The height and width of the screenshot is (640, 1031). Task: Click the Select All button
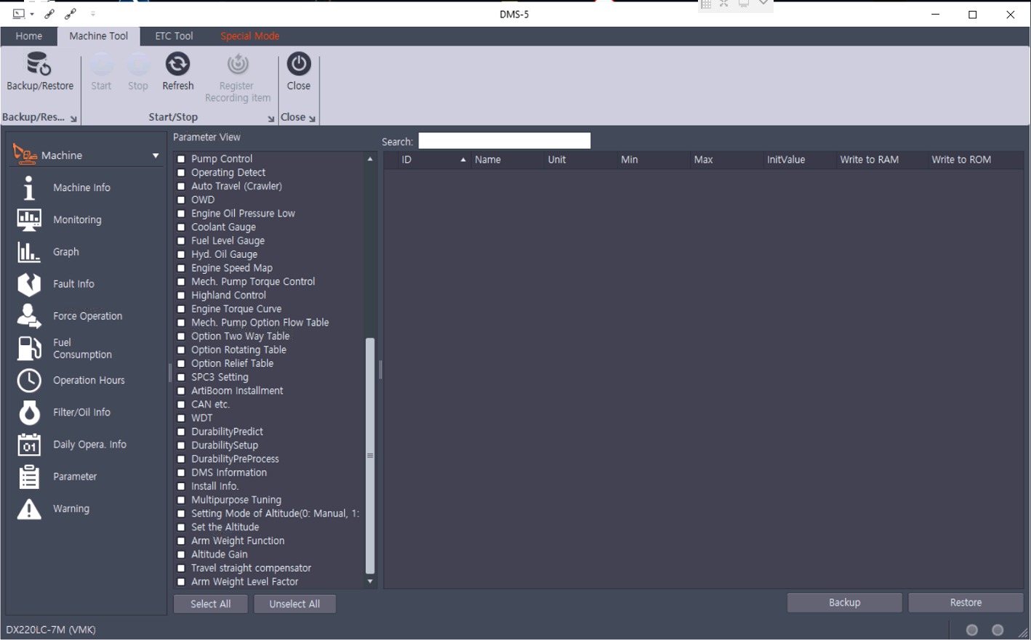click(210, 604)
